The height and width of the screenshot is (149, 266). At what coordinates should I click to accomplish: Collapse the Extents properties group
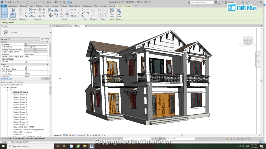pyautogui.click(x=48, y=64)
